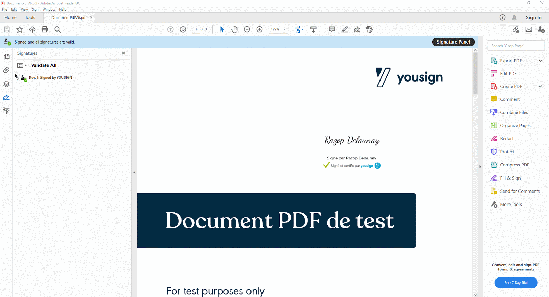Expand the Export PDF options chevron
This screenshot has height=297, width=549.
click(x=540, y=61)
